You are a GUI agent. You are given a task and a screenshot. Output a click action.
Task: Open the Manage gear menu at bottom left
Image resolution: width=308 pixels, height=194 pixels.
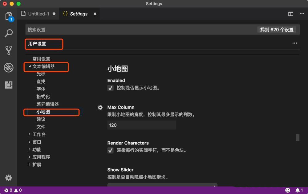coord(8,178)
